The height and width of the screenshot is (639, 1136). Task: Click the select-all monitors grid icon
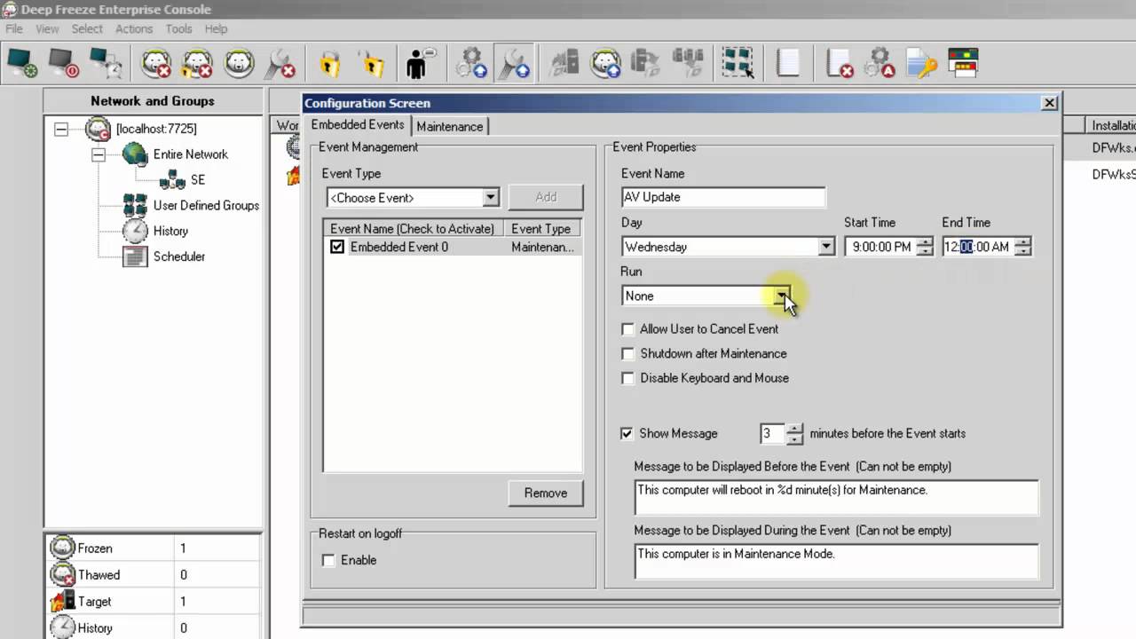pyautogui.click(x=737, y=63)
